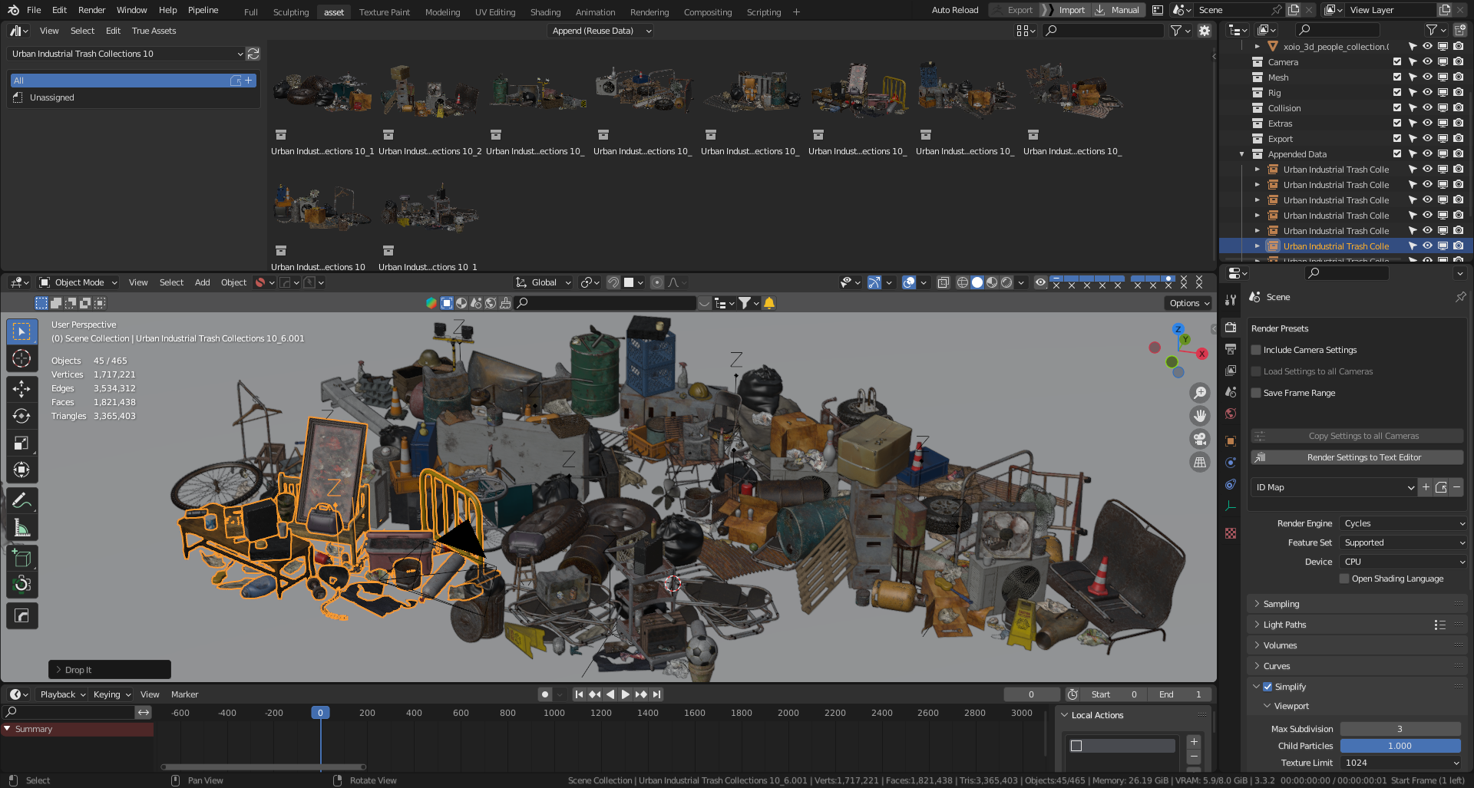Open the asset library selector dropdown
The image size is (1474, 788).
pyautogui.click(x=126, y=54)
